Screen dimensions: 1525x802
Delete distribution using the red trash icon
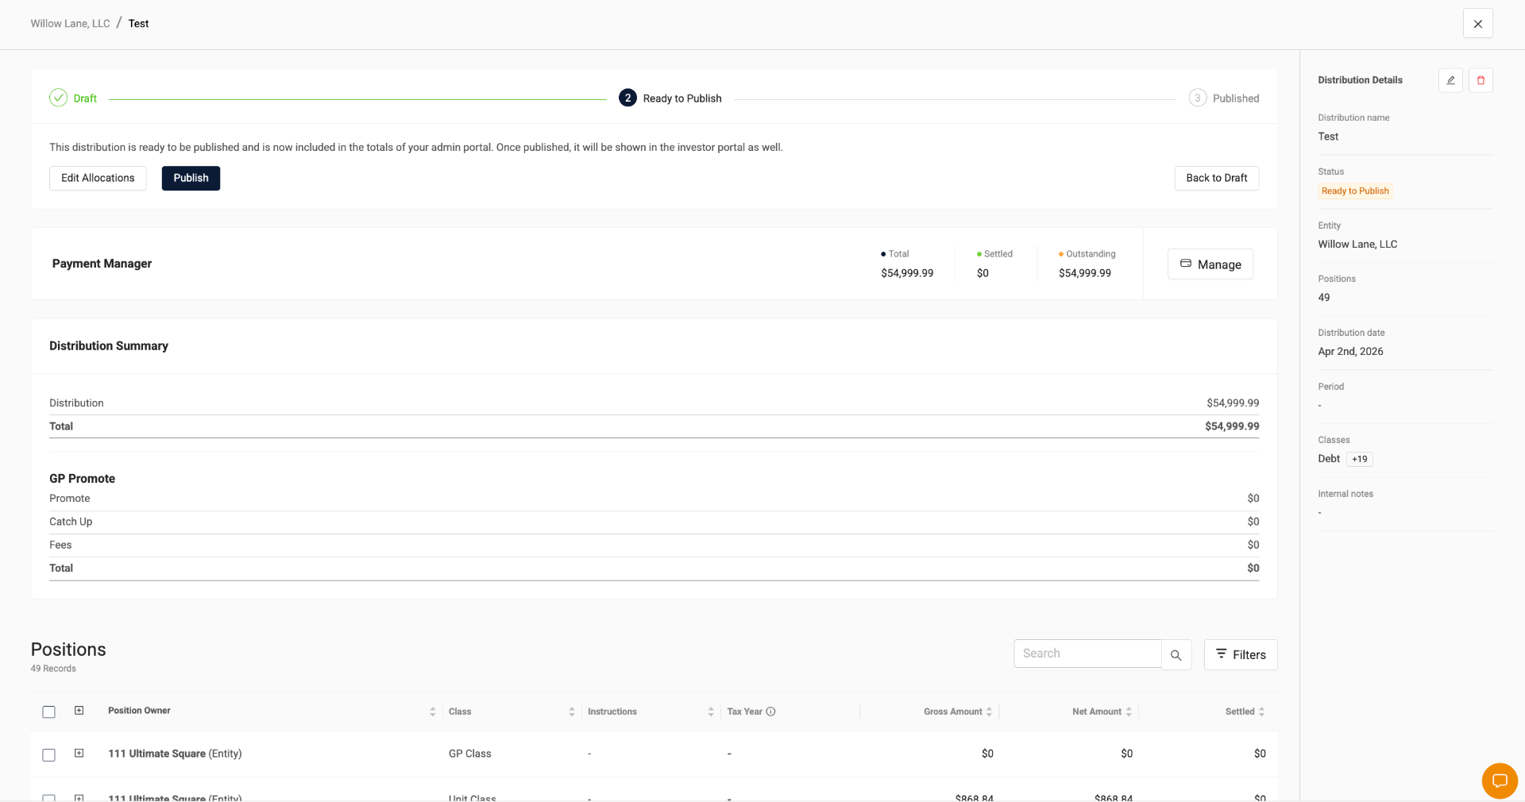1481,80
